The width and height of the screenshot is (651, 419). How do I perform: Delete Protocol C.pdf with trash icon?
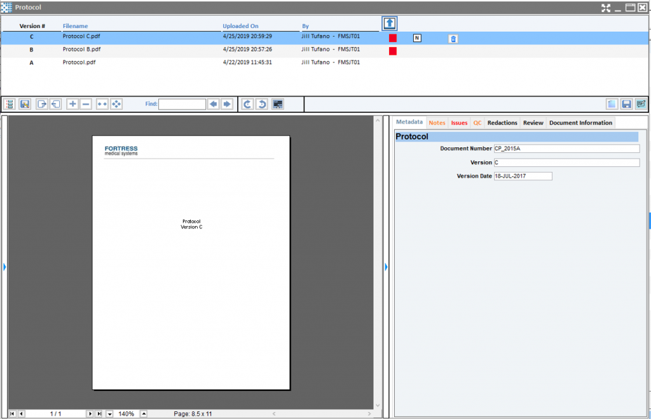tap(453, 39)
